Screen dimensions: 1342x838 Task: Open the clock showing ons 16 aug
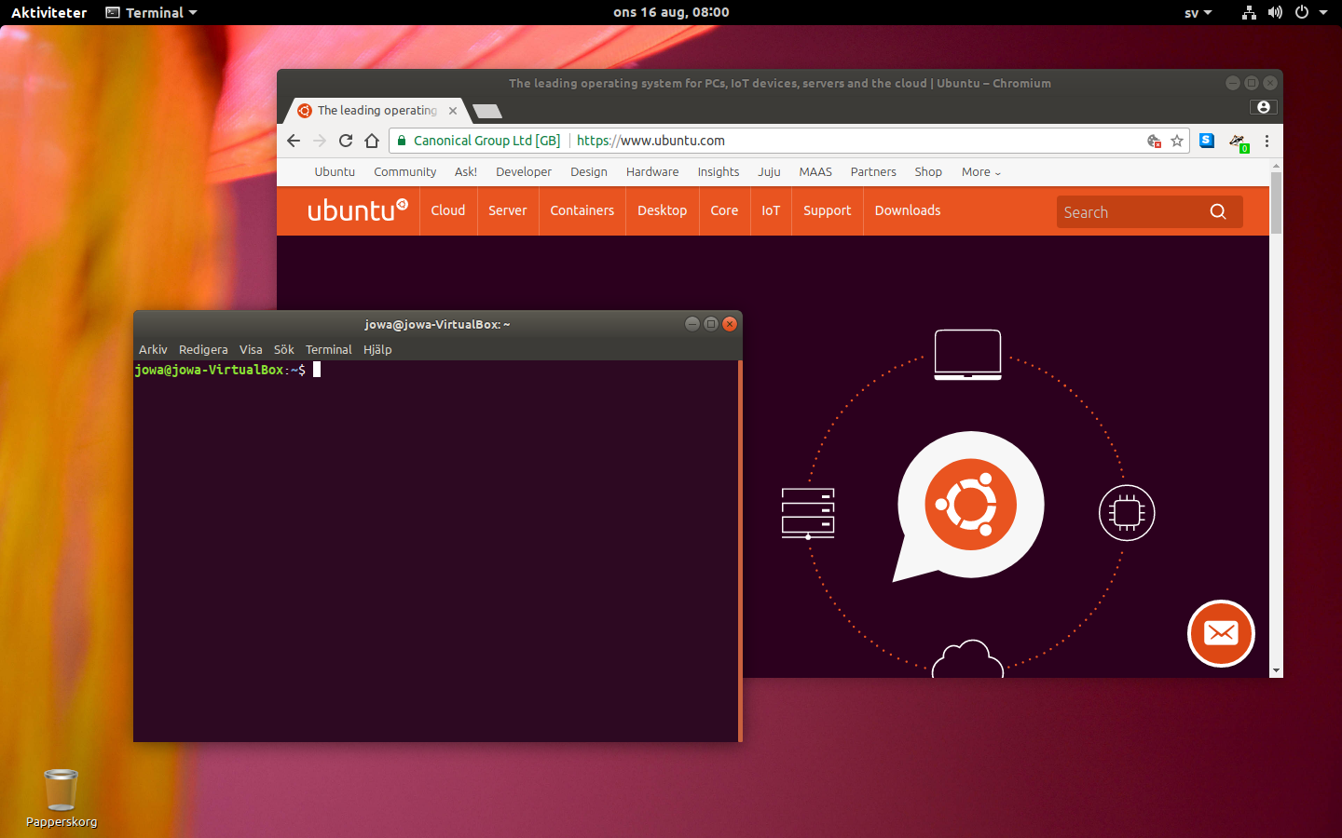(x=671, y=12)
